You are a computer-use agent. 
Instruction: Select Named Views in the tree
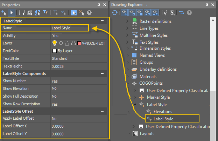tap(152, 55)
